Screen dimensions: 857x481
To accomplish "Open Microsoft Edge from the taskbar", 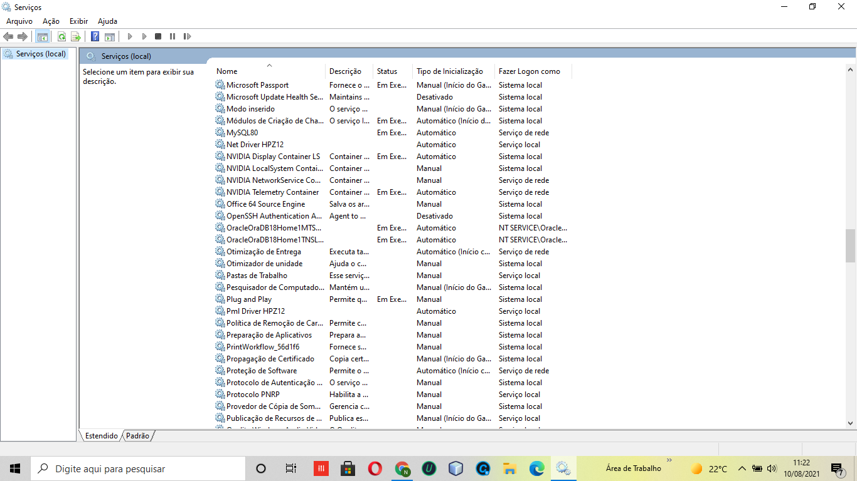I will tap(536, 468).
